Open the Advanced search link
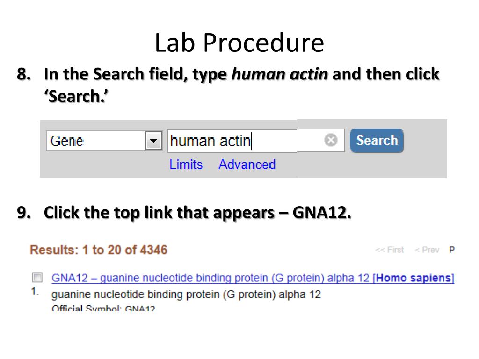Viewport: 479px width, 359px height. 247,165
